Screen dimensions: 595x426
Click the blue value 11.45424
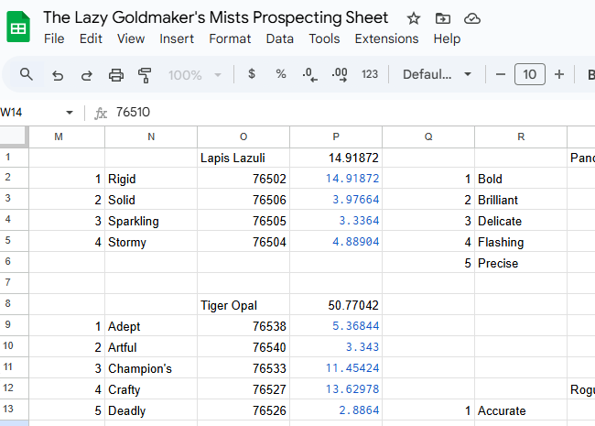pos(336,368)
